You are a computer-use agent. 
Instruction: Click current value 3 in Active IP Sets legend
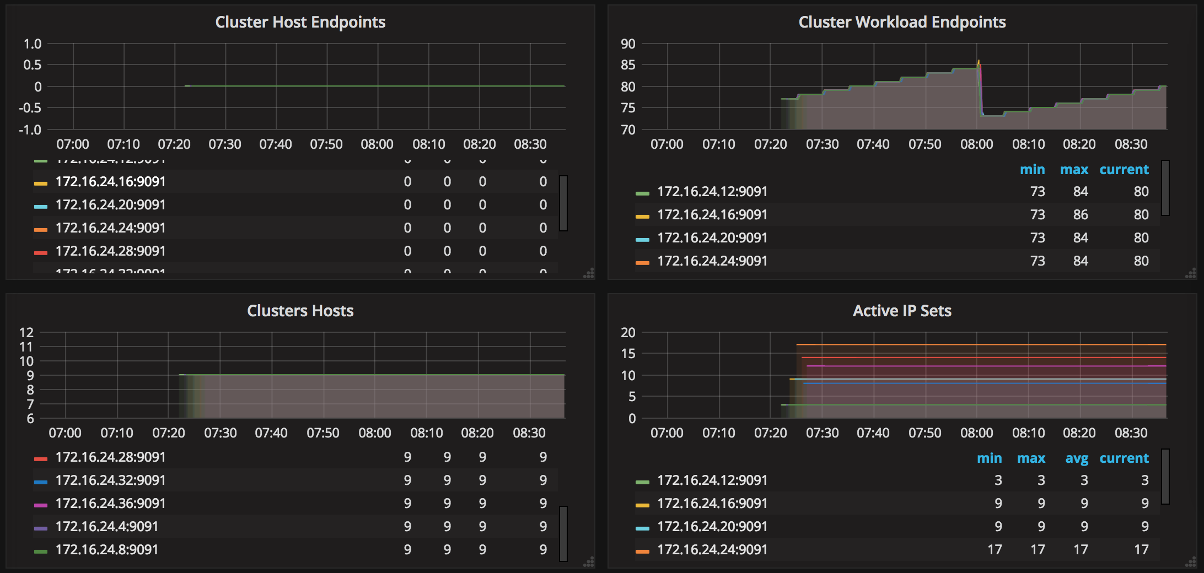[1145, 480]
